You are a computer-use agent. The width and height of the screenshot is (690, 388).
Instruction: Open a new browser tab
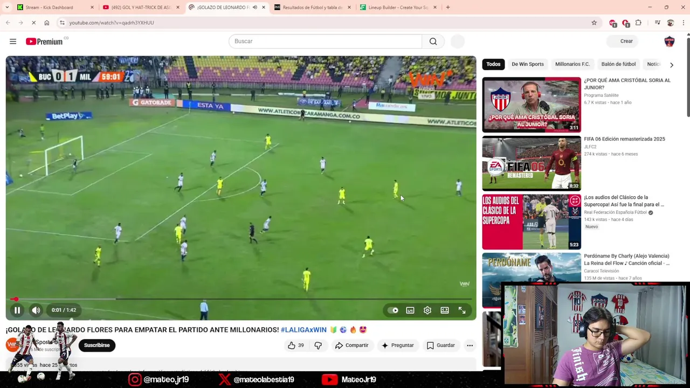(x=447, y=8)
